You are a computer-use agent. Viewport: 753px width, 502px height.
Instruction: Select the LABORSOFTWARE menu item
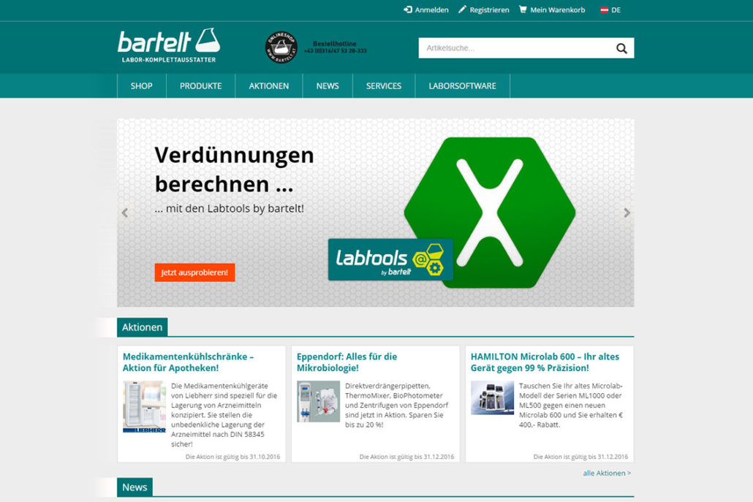(462, 86)
